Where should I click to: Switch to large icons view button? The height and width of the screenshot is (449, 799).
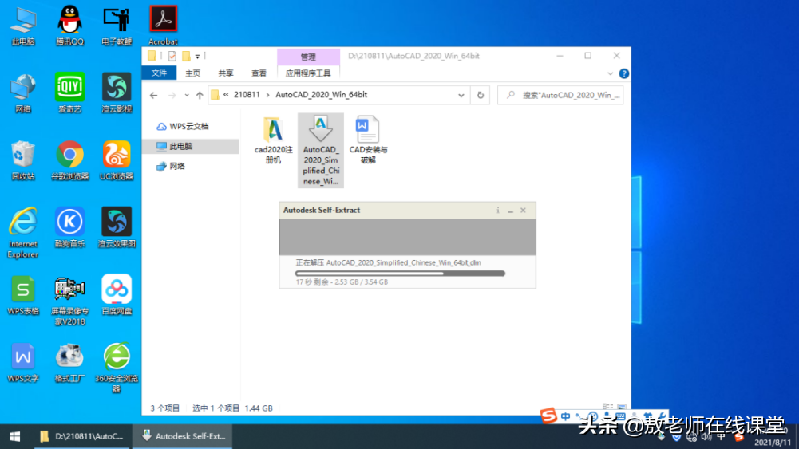tap(622, 408)
